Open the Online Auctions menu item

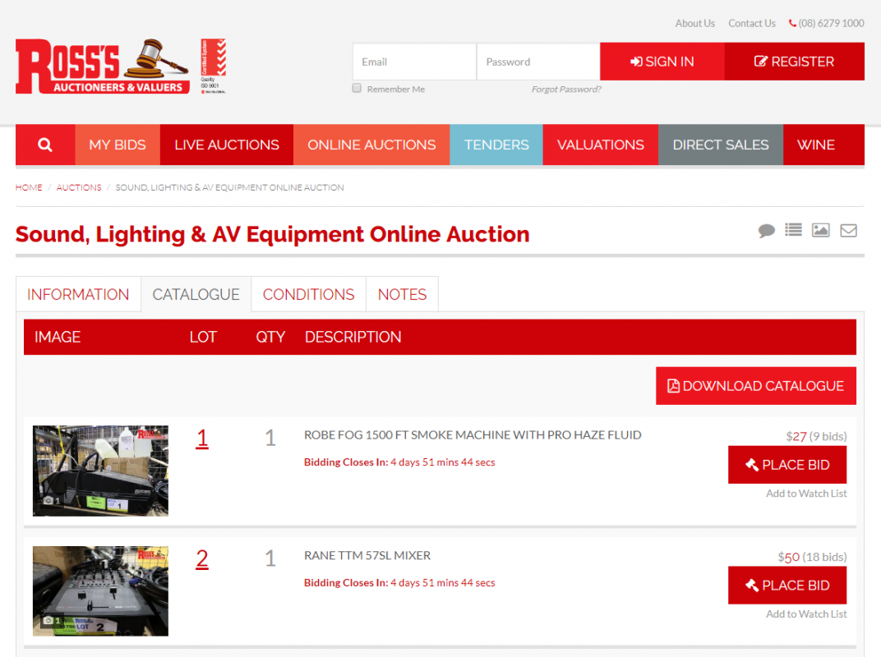tap(371, 145)
